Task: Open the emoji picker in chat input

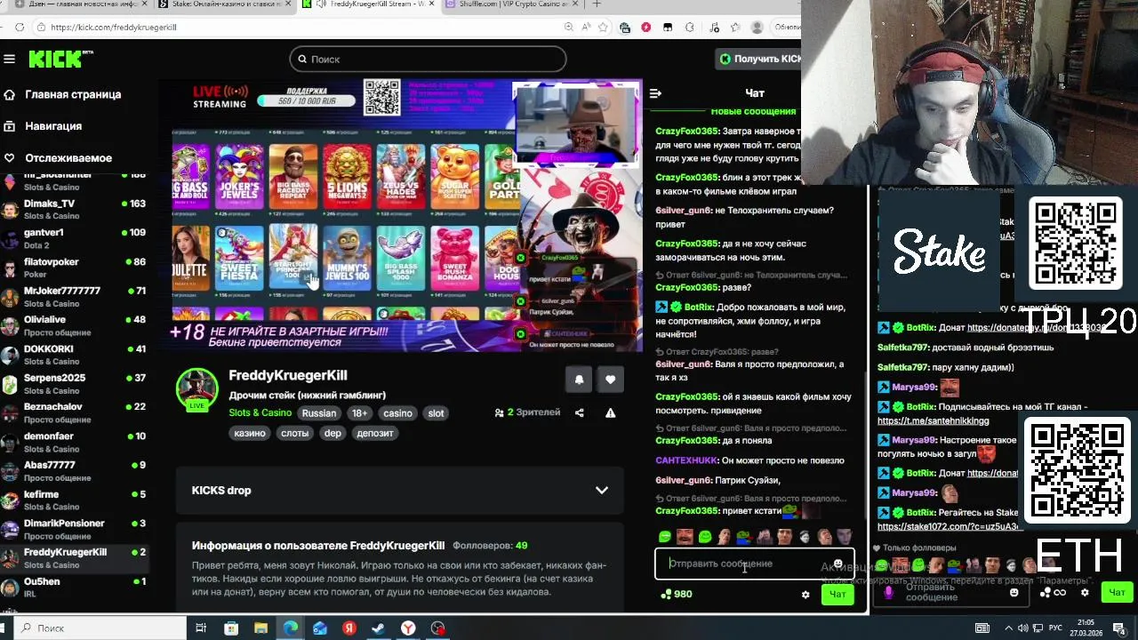Action: coord(837,564)
